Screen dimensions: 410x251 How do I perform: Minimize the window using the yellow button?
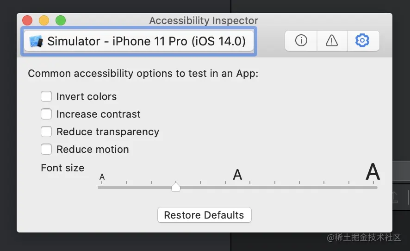[44, 20]
